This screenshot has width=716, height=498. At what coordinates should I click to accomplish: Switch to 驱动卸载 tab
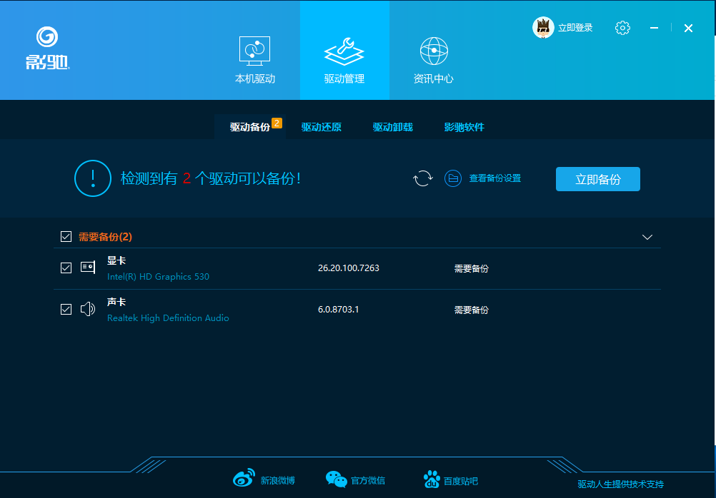click(x=393, y=128)
